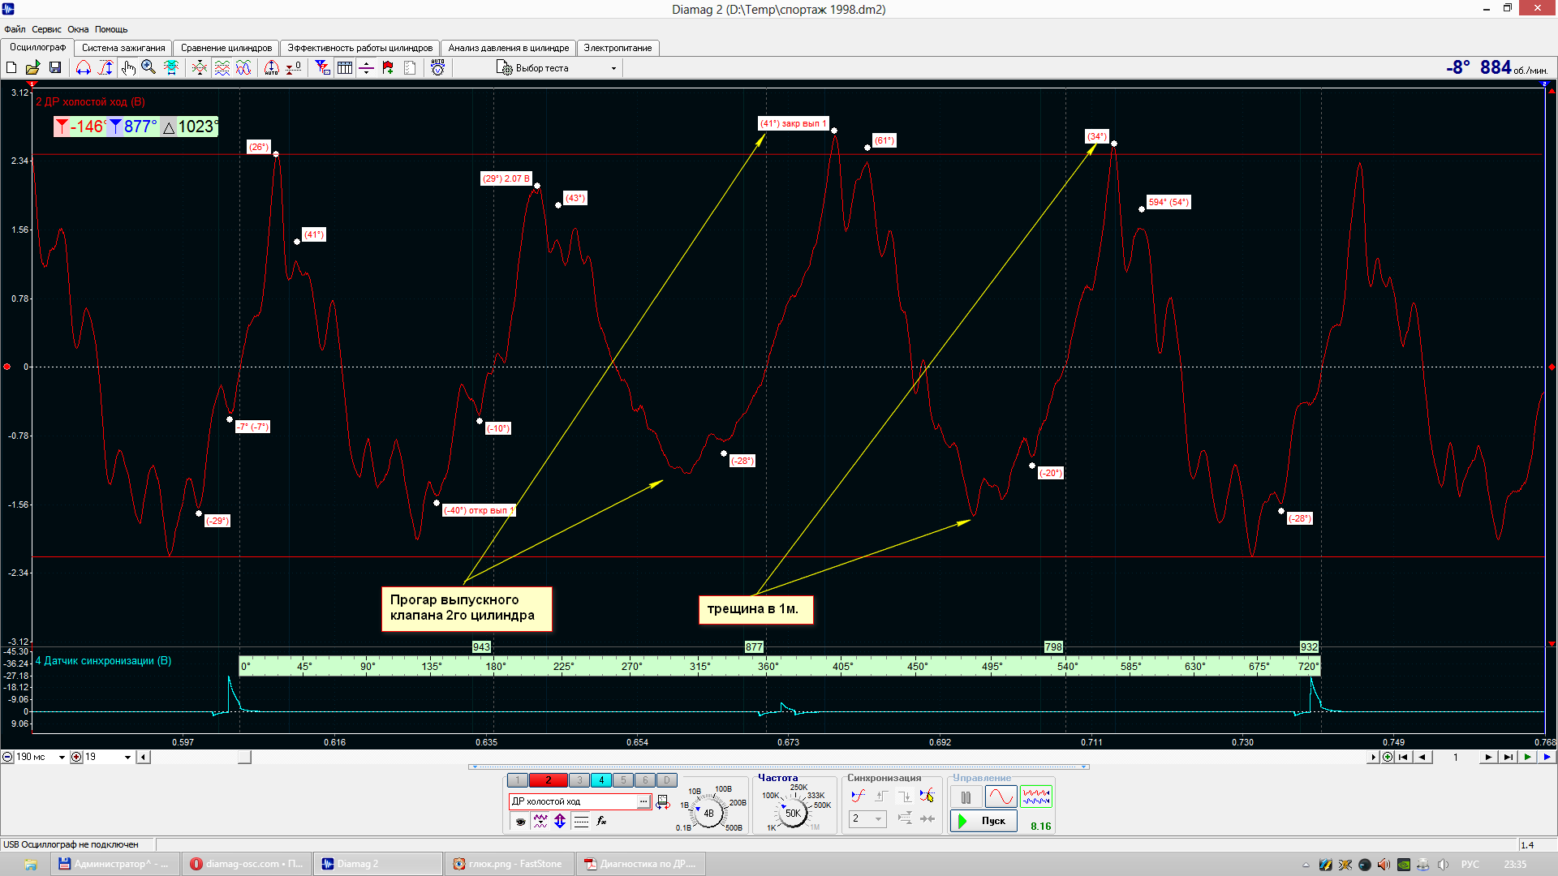This screenshot has height=876, width=1558.
Task: Click the pause button in Управление
Action: 966,798
